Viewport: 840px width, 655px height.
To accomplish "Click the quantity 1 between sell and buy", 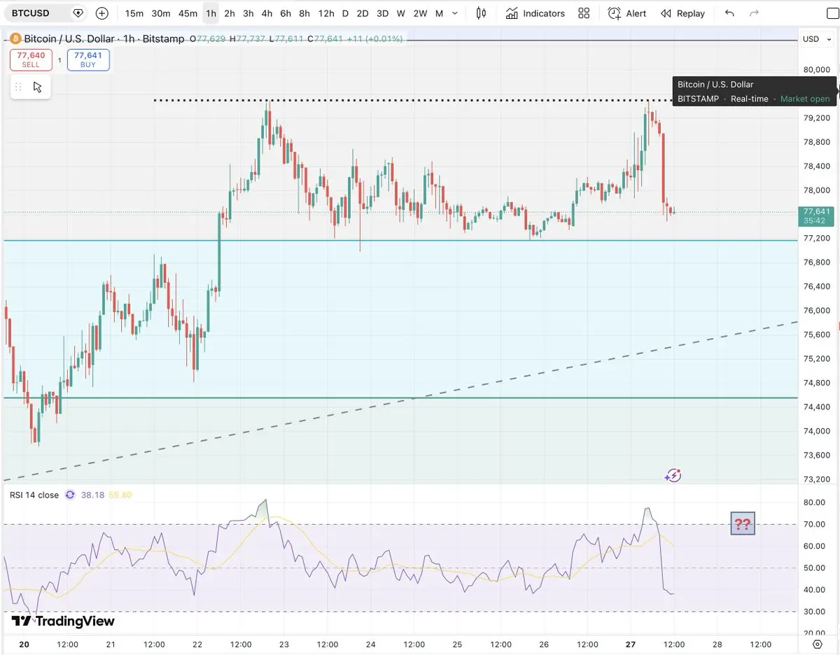I will pos(59,60).
